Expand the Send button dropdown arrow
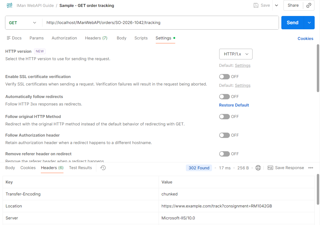Screen dimensions: 320x225 pos(309,23)
